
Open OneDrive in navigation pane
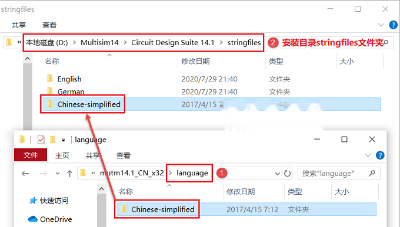[56, 219]
